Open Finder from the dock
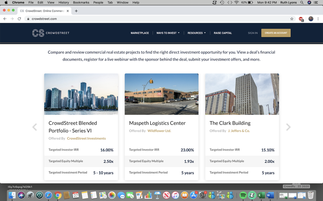 click(x=12, y=195)
